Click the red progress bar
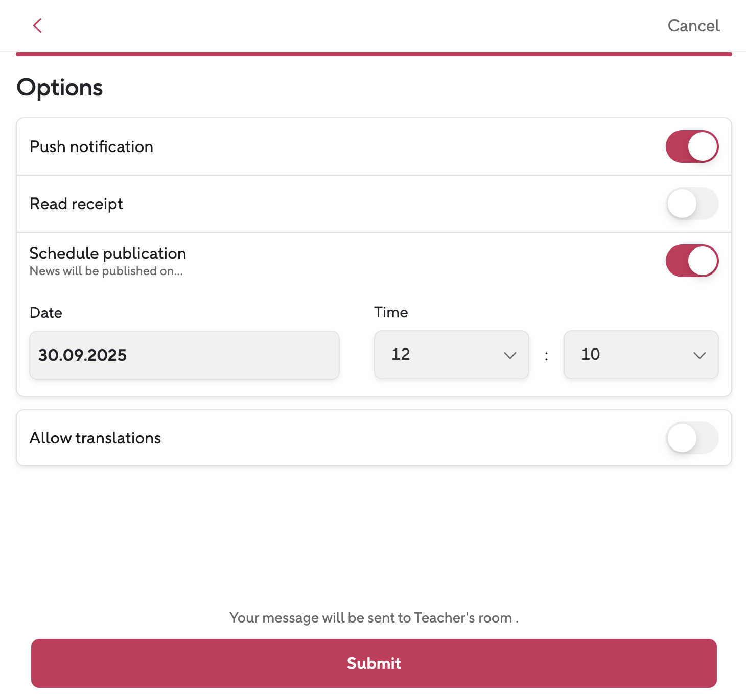This screenshot has height=697, width=746. pyautogui.click(x=374, y=54)
